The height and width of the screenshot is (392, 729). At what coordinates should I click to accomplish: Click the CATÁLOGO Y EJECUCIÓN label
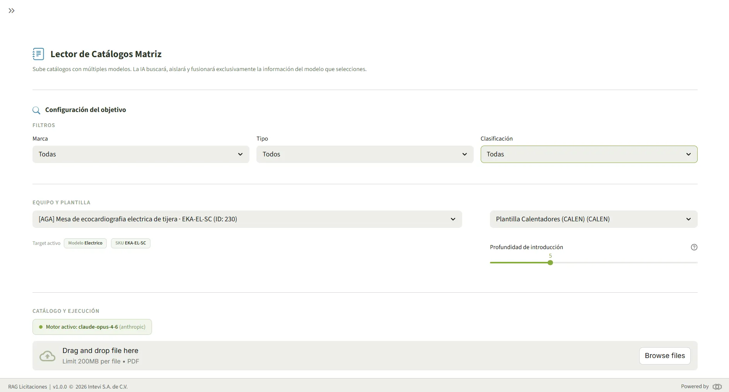[66, 311]
